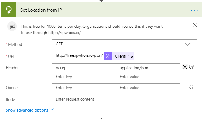
Task: Switch Headers to text mode
Action: pyautogui.click(x=192, y=67)
